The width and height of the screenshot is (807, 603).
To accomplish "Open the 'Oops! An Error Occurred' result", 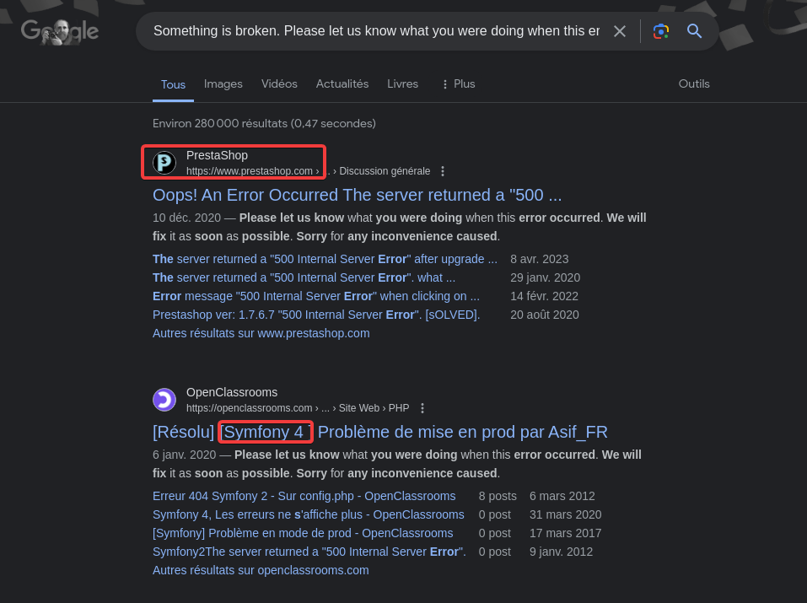I will tap(357, 195).
